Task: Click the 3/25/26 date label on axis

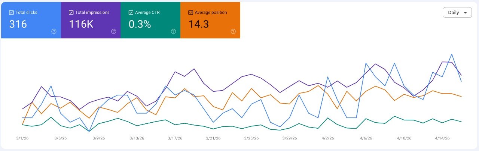Action: point(251,138)
